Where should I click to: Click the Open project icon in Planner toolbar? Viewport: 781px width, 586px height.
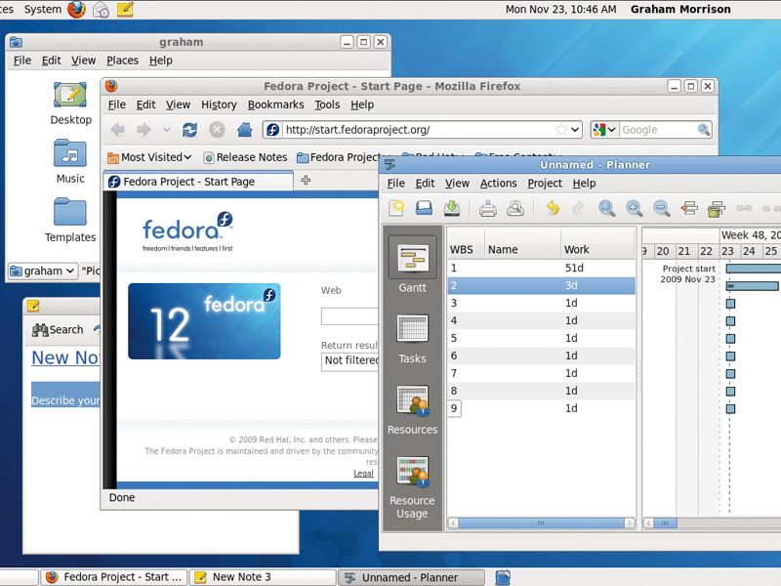tap(424, 208)
